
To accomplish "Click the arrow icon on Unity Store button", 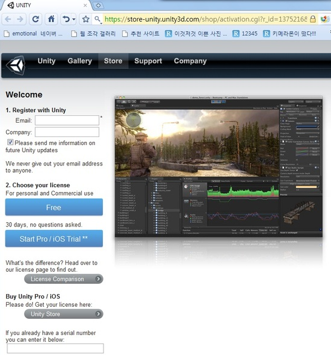I will point(98,314).
